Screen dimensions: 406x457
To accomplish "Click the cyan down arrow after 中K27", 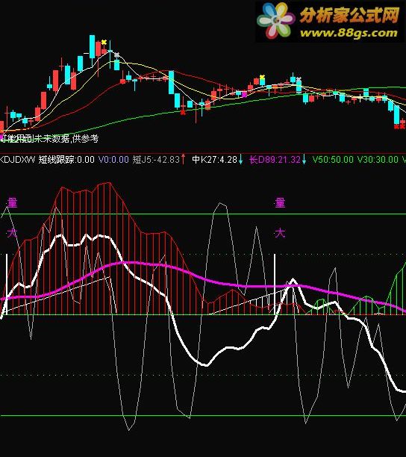I will pos(240,159).
